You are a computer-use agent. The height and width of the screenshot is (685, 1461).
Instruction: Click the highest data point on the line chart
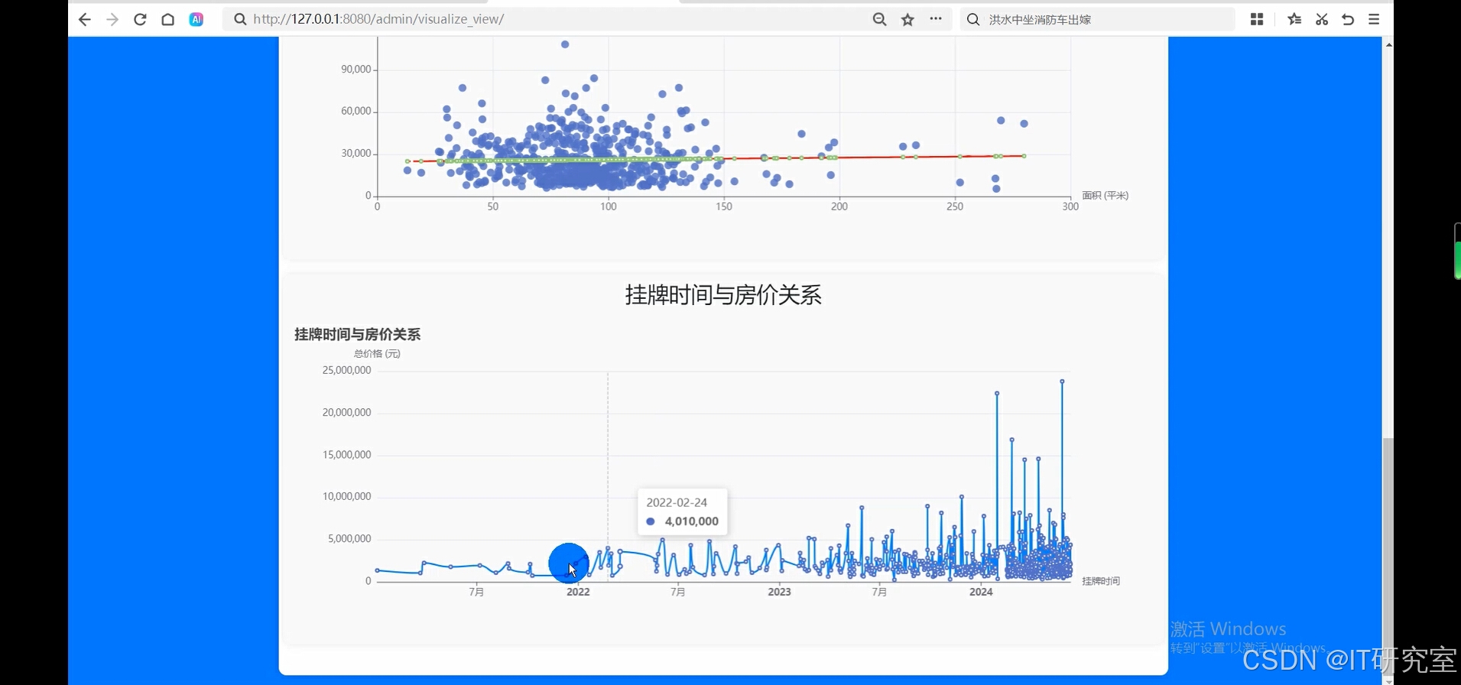pyautogui.click(x=1062, y=381)
